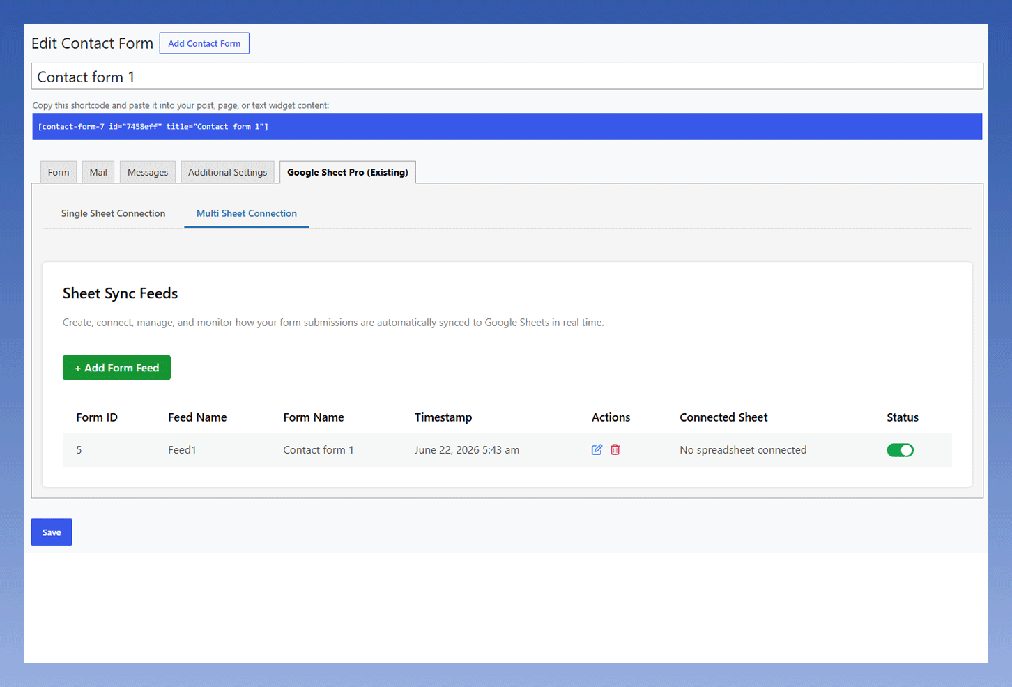Click the Form ID value 5
This screenshot has width=1012, height=687.
[79, 450]
